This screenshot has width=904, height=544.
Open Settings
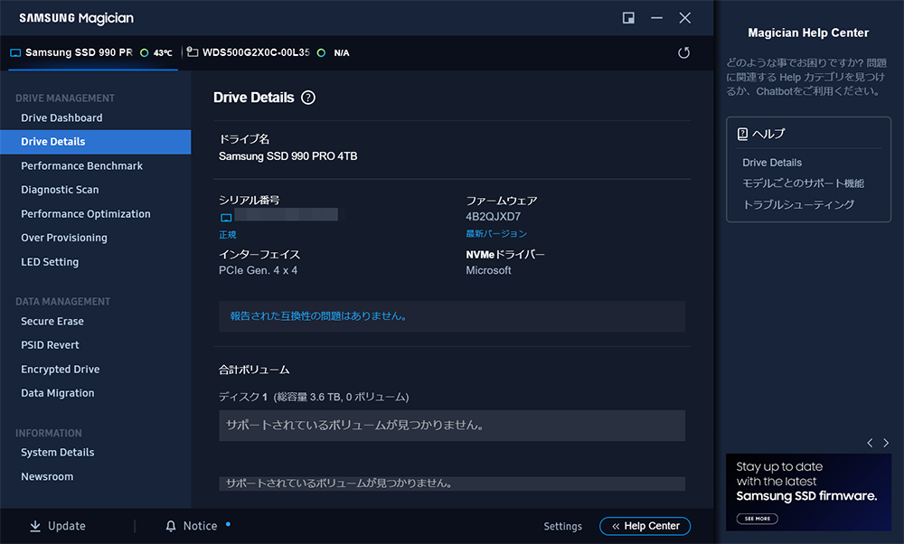[x=562, y=526]
